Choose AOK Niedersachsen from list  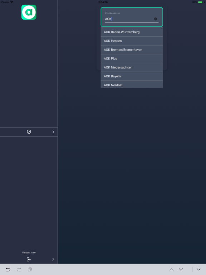tap(132, 67)
